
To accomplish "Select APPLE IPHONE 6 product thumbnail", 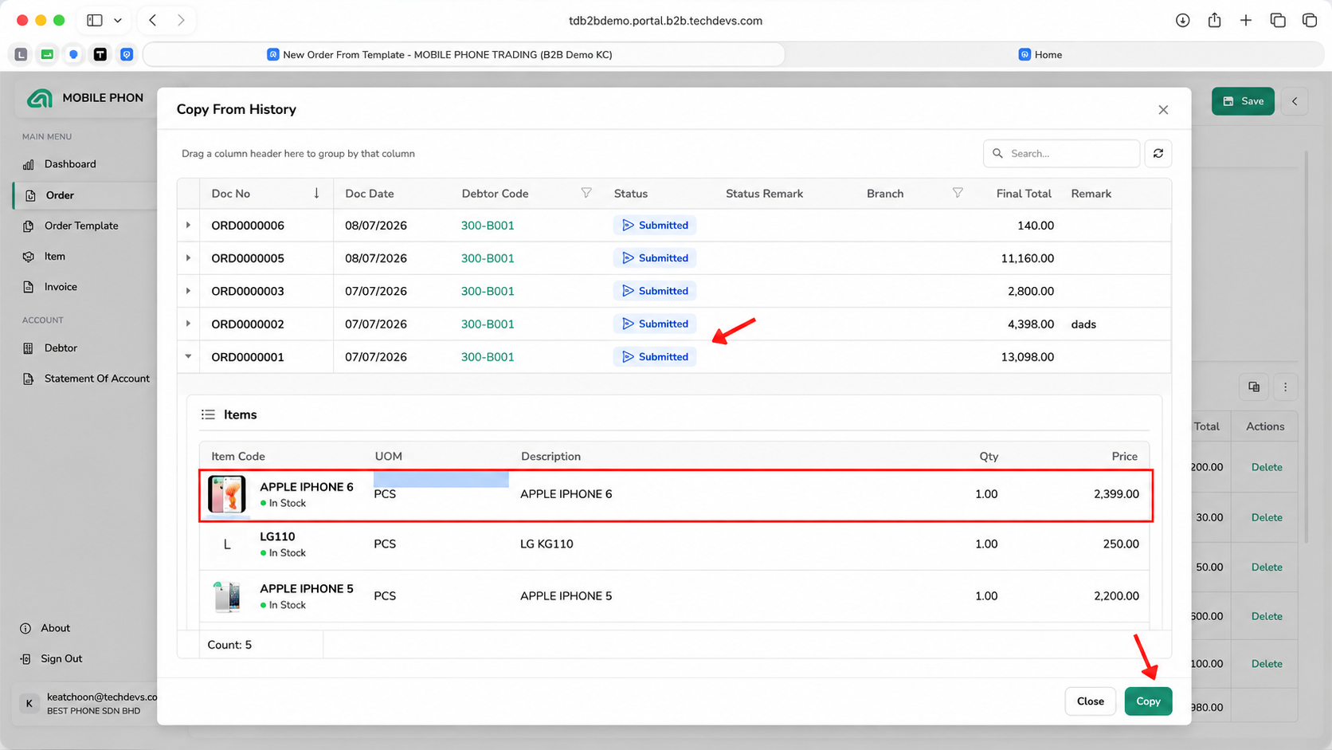I will click(x=227, y=494).
